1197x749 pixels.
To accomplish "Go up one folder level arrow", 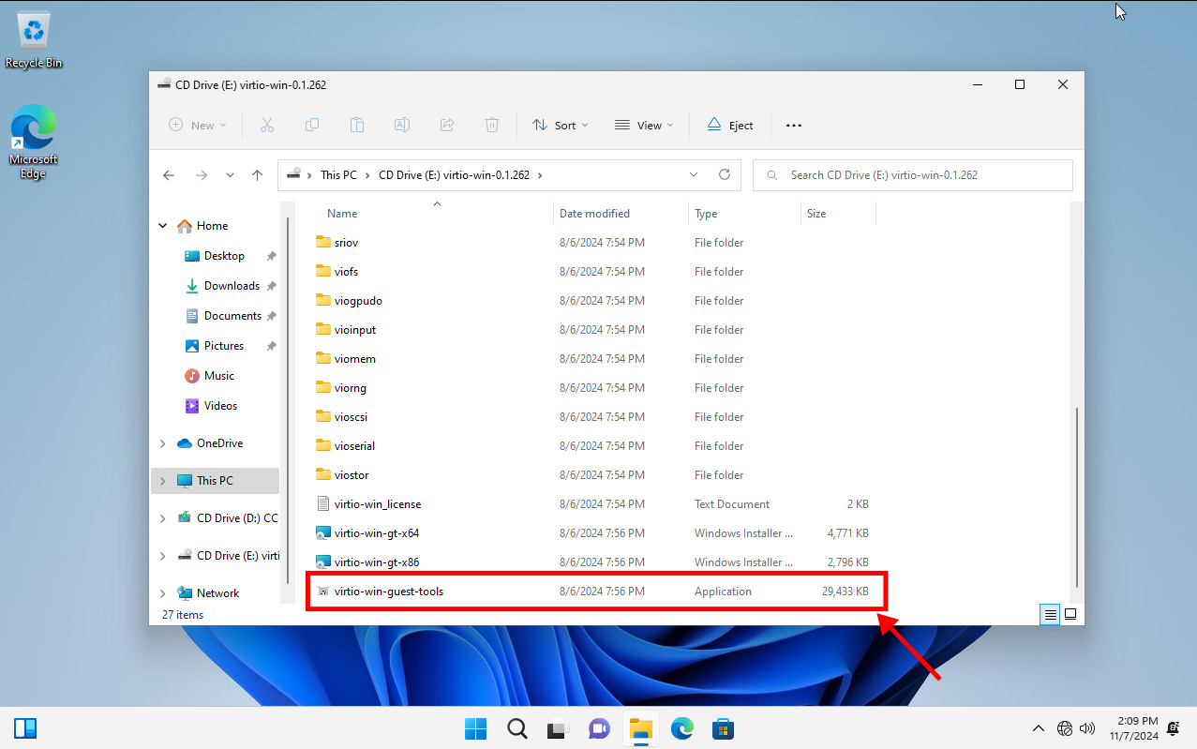I will point(258,175).
